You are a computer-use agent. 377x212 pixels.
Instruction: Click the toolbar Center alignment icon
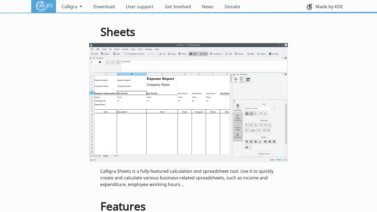tap(236, 54)
